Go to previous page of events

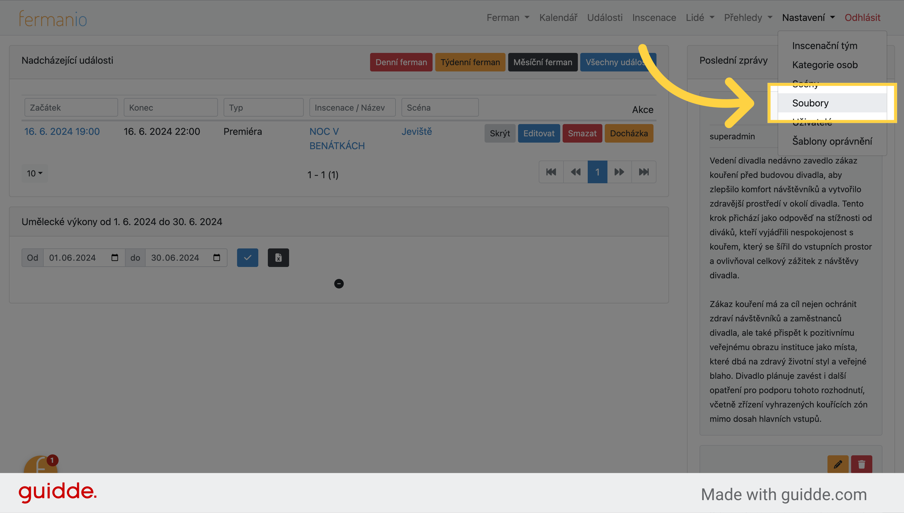[576, 172]
